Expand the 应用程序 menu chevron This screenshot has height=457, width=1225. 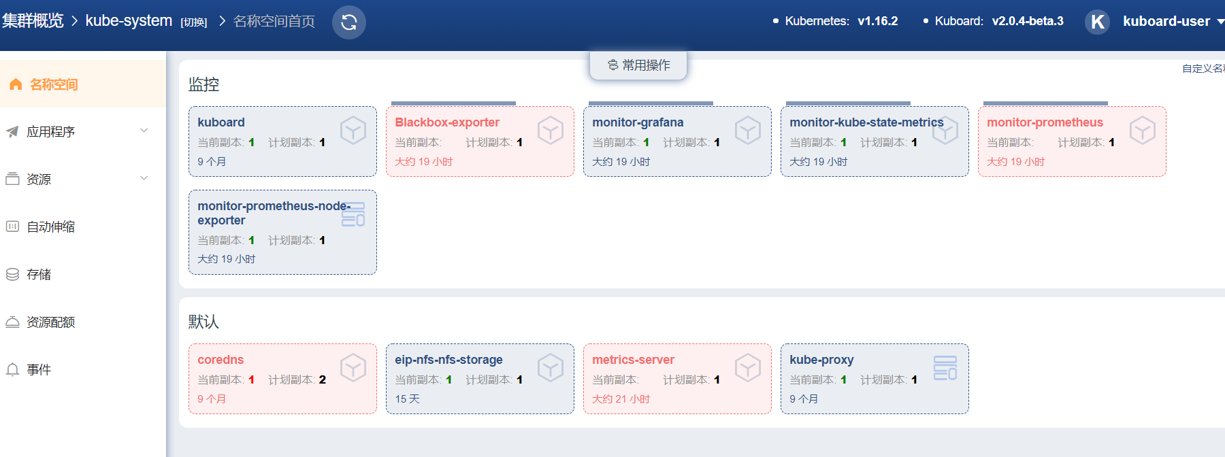point(144,131)
